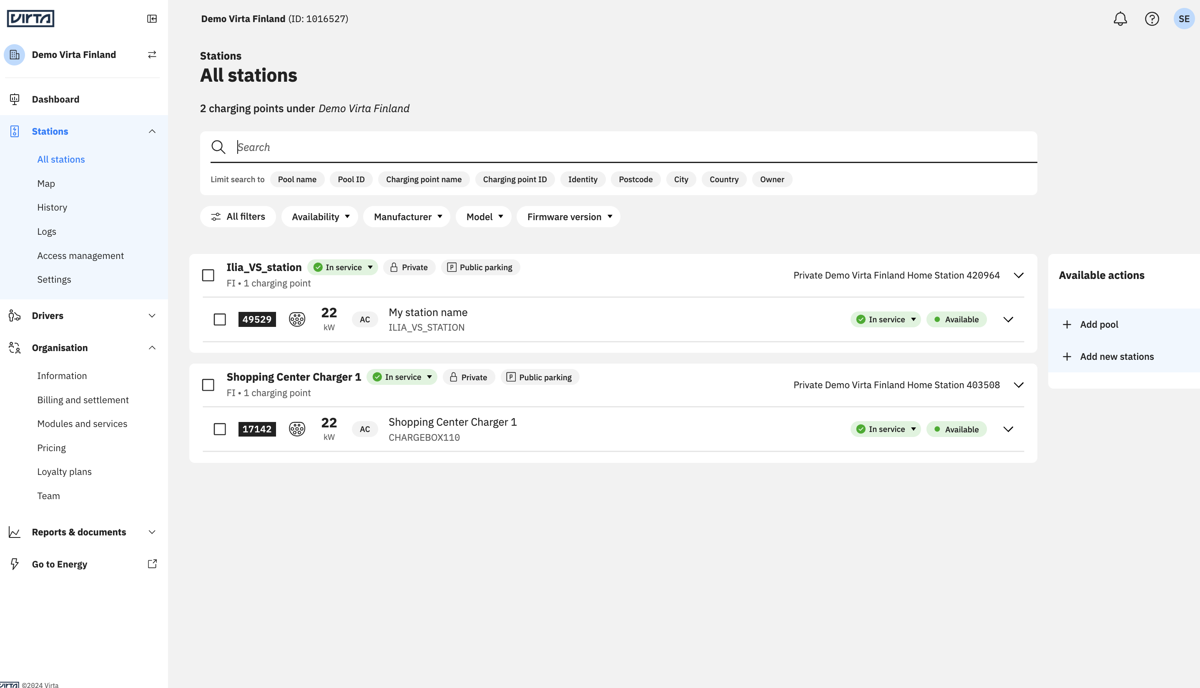Click charging point ID badge 17142

pyautogui.click(x=257, y=429)
